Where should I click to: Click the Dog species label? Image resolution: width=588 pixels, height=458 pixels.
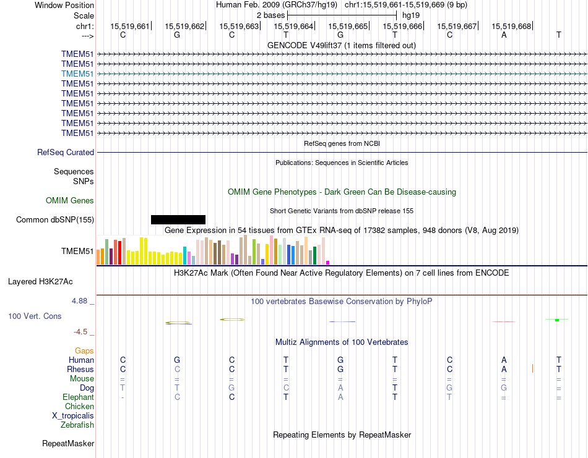pyautogui.click(x=87, y=388)
